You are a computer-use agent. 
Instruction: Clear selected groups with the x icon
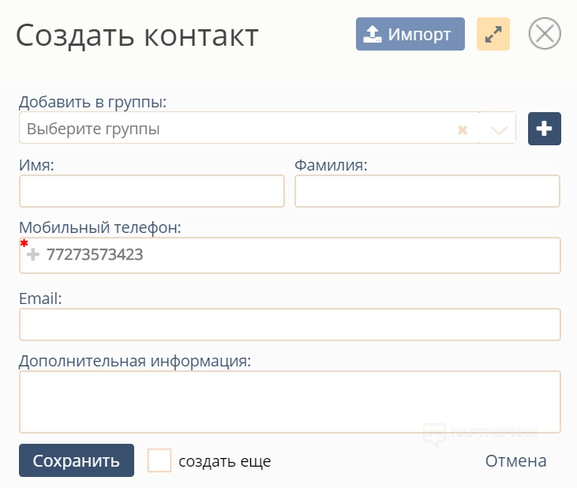(463, 130)
